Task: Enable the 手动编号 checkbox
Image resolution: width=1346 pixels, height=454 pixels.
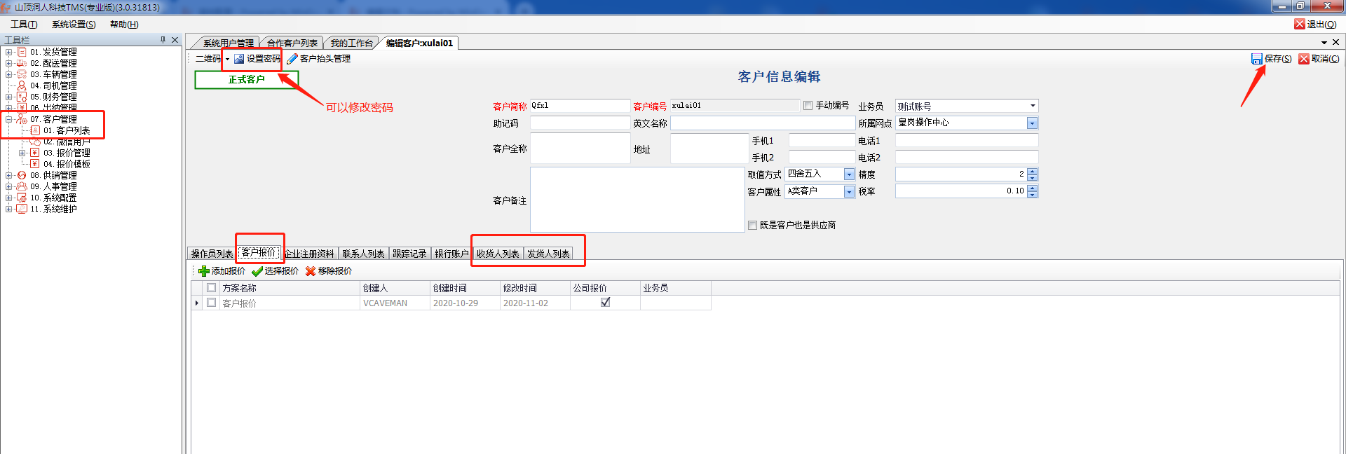Action: coord(808,106)
